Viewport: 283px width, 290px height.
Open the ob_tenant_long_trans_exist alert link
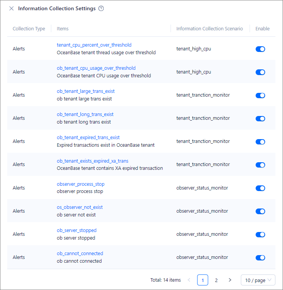point(85,114)
